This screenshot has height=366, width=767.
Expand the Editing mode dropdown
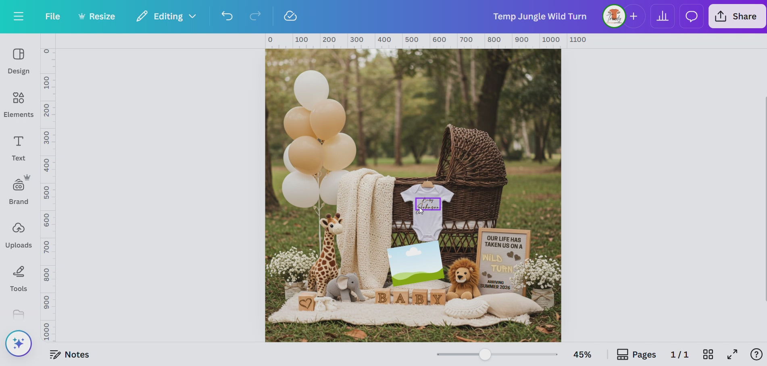[166, 17]
